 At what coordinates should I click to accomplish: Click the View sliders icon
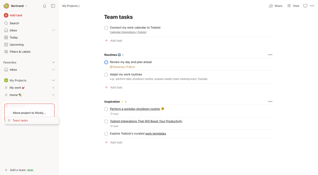(289, 6)
